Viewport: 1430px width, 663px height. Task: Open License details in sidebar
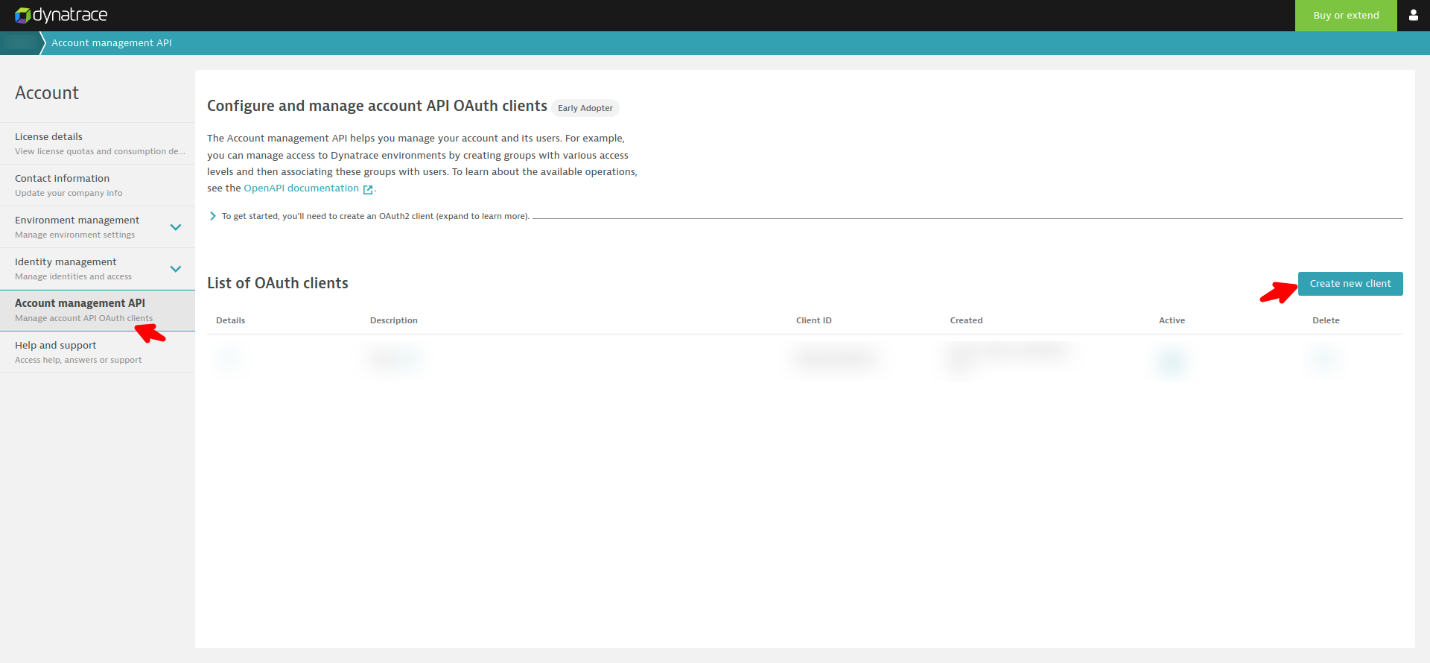coord(98,144)
